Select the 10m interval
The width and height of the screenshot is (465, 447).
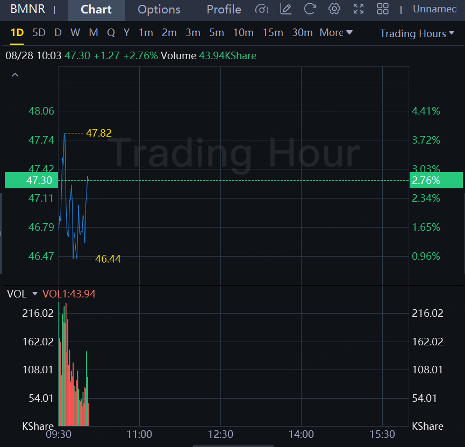click(x=243, y=32)
